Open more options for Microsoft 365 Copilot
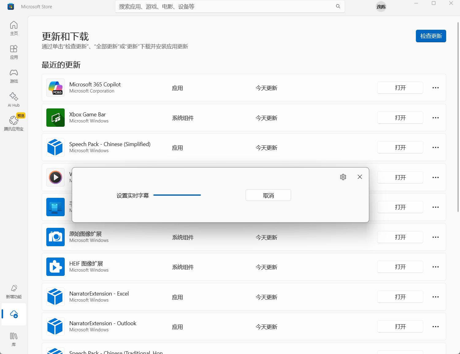 point(435,88)
